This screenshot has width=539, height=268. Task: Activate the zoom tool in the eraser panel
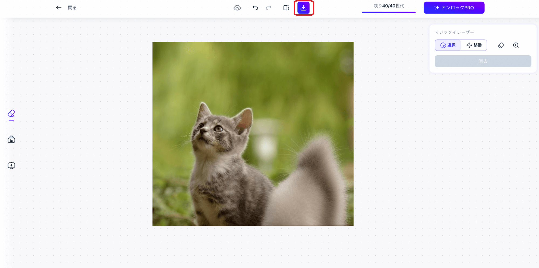click(x=516, y=45)
